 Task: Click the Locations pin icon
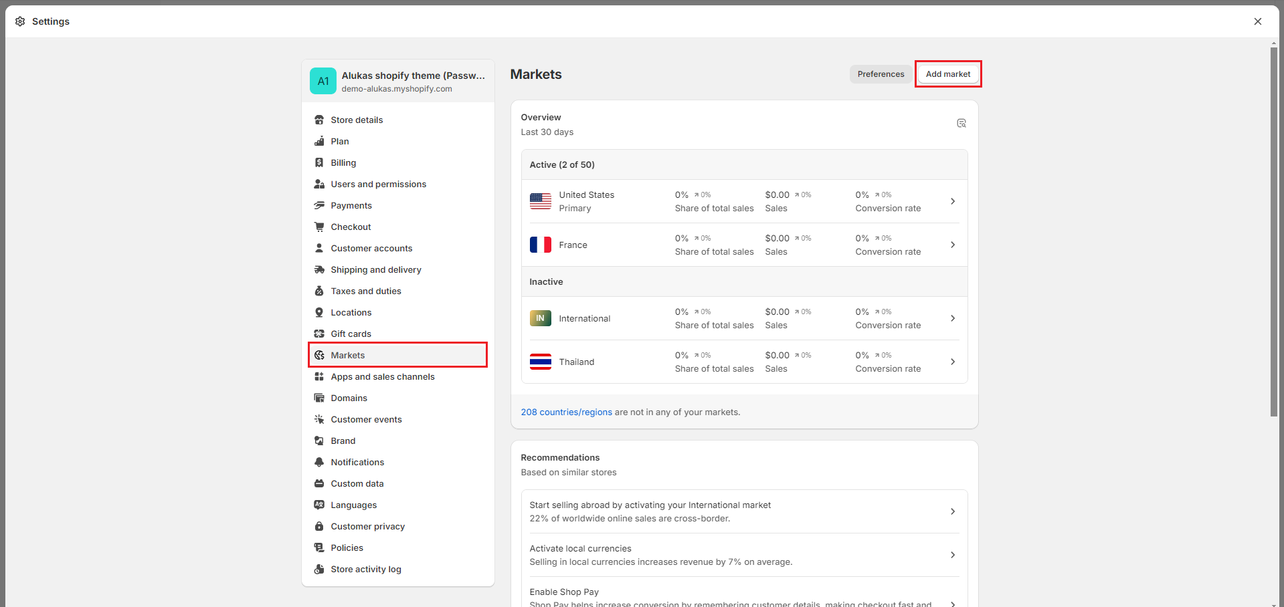(x=319, y=313)
